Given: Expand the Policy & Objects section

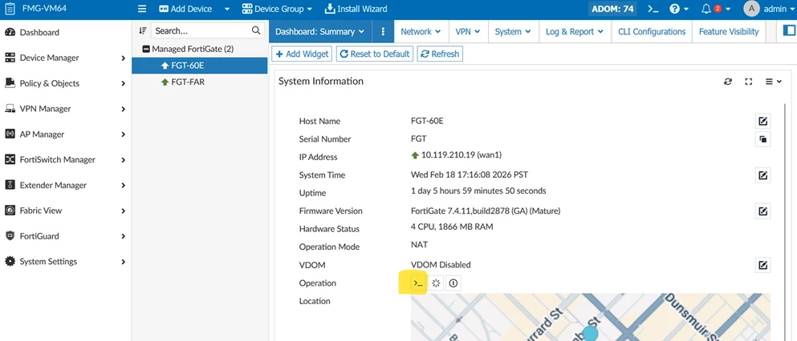Looking at the screenshot, I should 123,83.
